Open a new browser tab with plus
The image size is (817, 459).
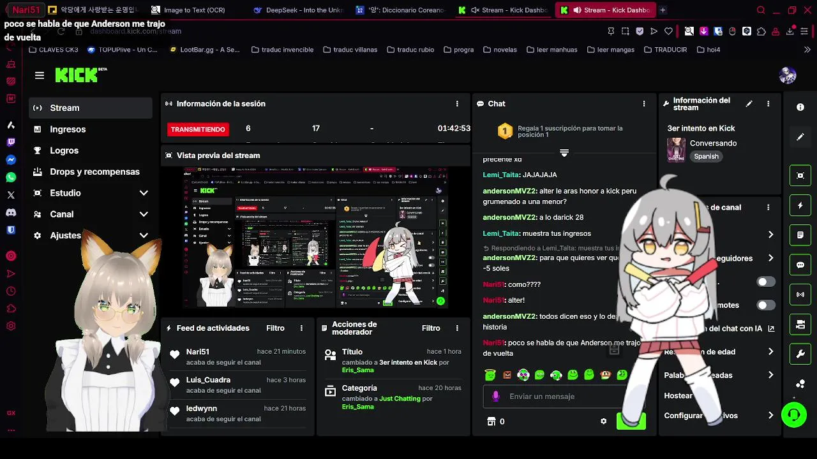663,10
